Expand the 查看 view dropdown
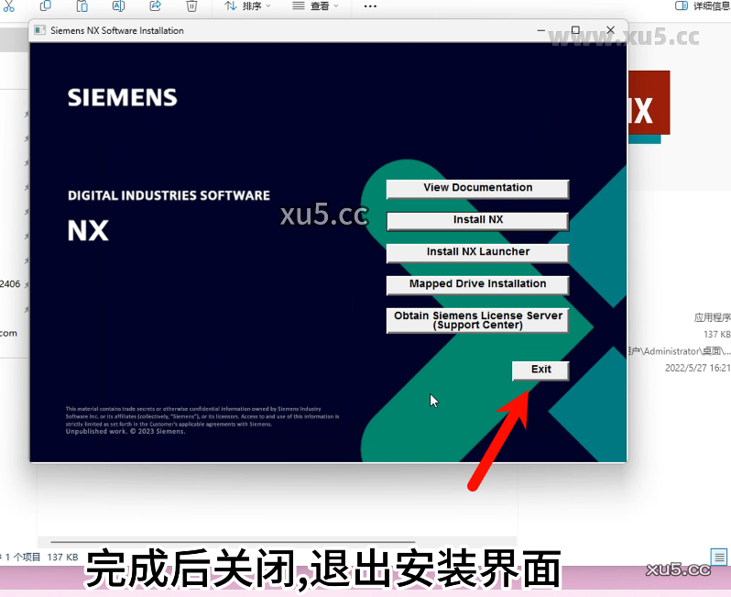 [x=315, y=6]
